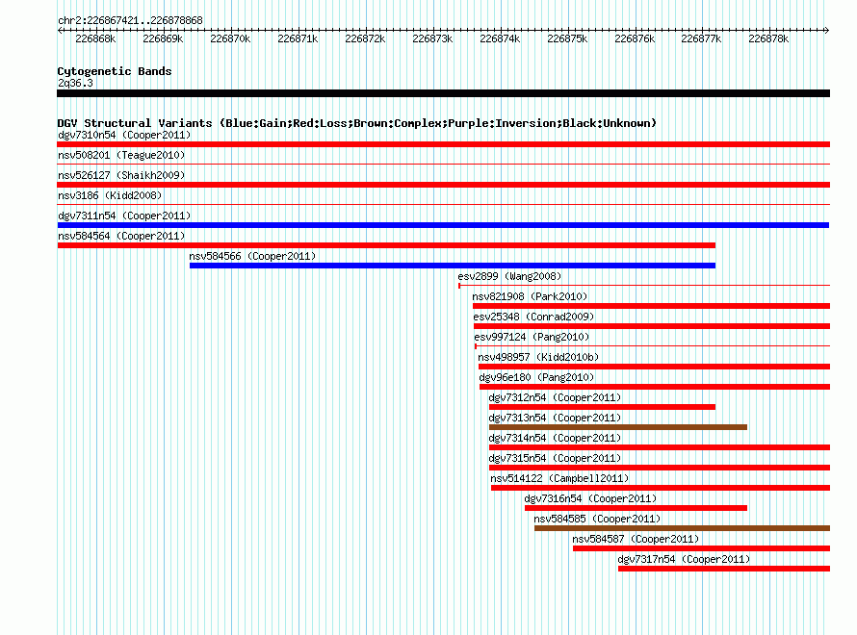Viewport: 857px width, 635px height.
Task: Open variant dgv7316n54 (Cooper2011)
Action: (x=590, y=498)
